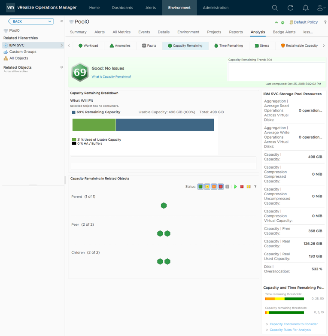328x336 pixels.
Task: Select the Reclaimable Capacity badge tab
Action: click(x=299, y=45)
